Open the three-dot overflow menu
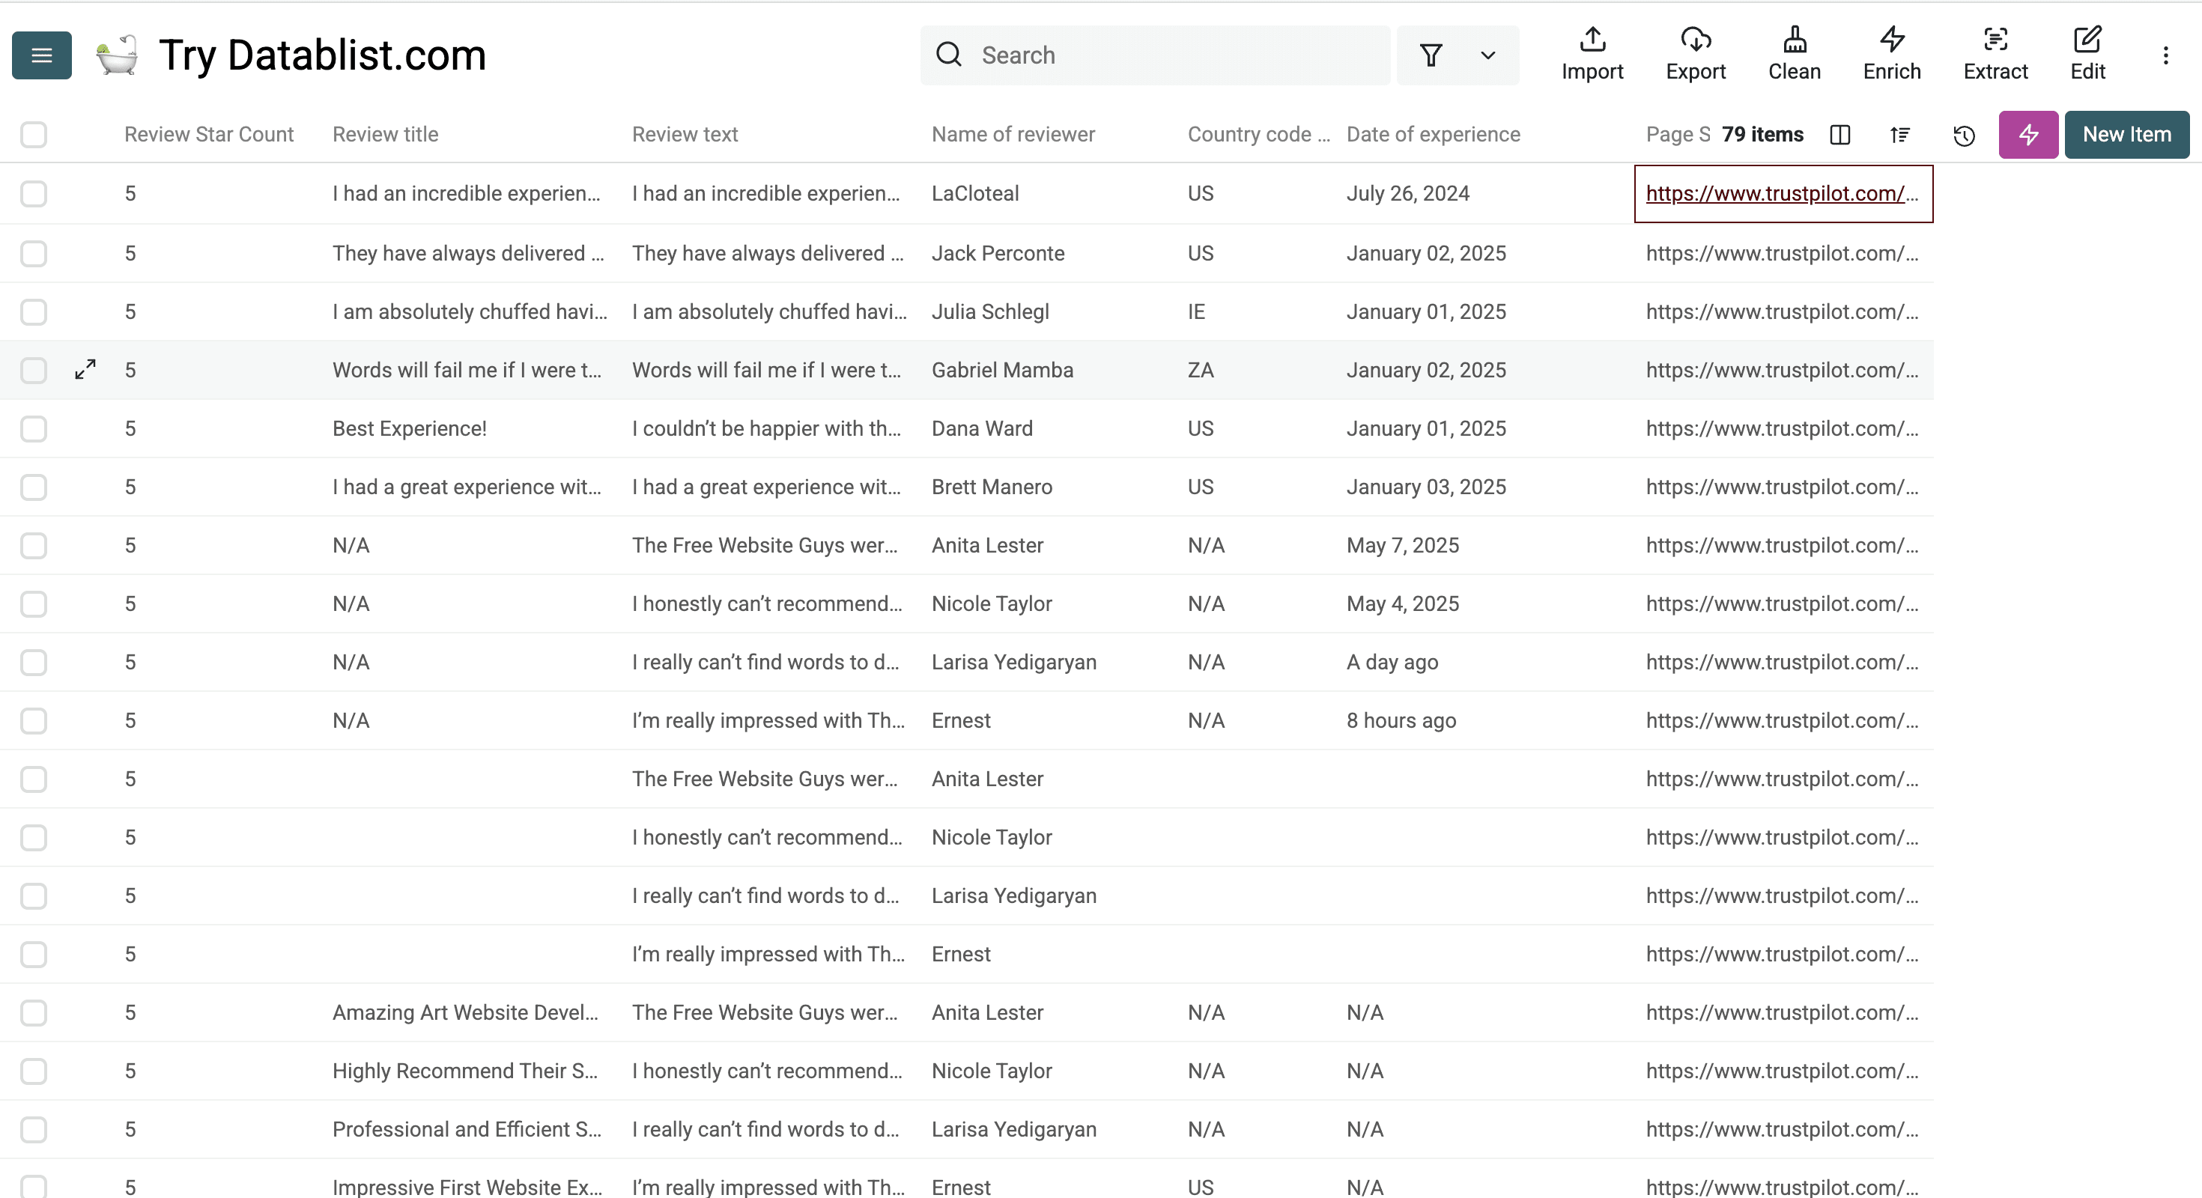 click(x=2166, y=55)
